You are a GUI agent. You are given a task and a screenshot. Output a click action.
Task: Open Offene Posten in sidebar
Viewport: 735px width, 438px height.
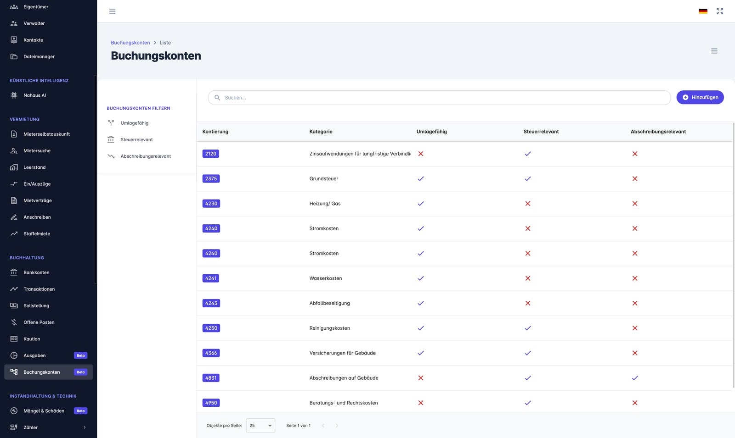tap(39, 322)
